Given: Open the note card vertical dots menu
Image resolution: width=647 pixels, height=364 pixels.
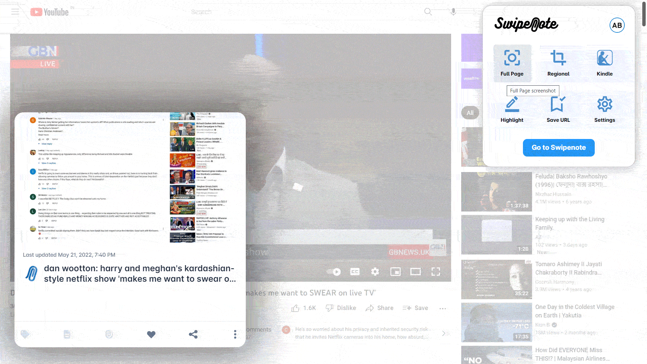Looking at the screenshot, I should tap(235, 334).
